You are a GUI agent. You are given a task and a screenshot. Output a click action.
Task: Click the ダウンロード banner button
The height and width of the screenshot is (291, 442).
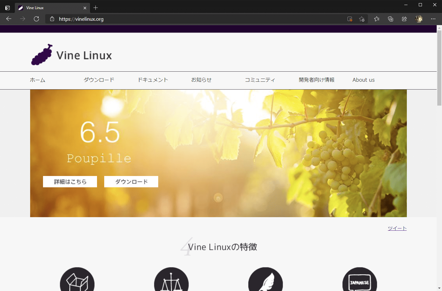(131, 182)
